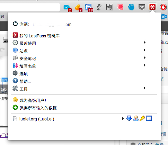Click the browser address bar

coord(30,7)
